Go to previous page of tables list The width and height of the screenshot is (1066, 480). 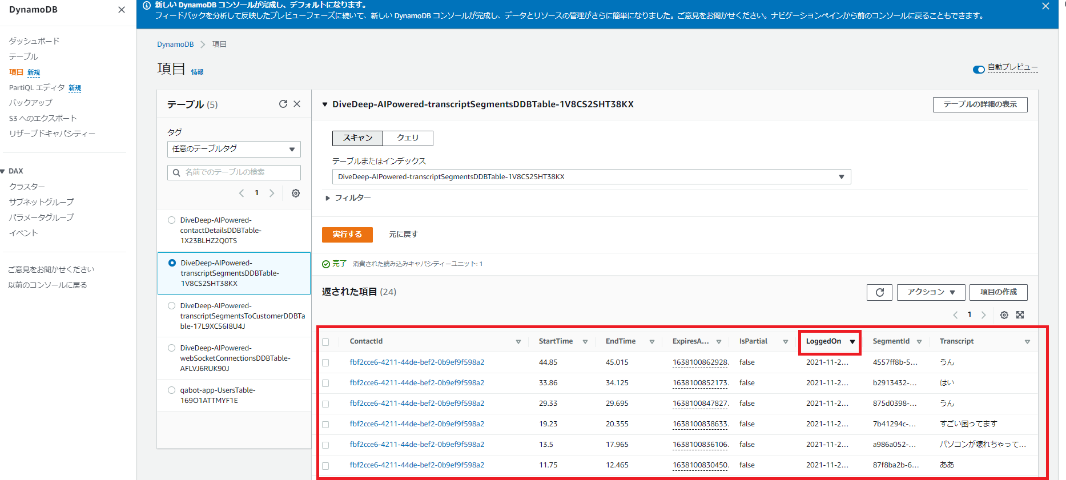click(x=242, y=193)
